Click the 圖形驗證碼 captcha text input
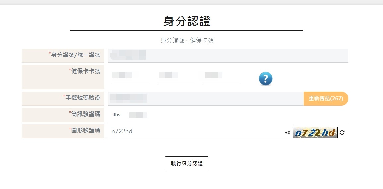This screenshot has height=189, width=383. coord(196,132)
